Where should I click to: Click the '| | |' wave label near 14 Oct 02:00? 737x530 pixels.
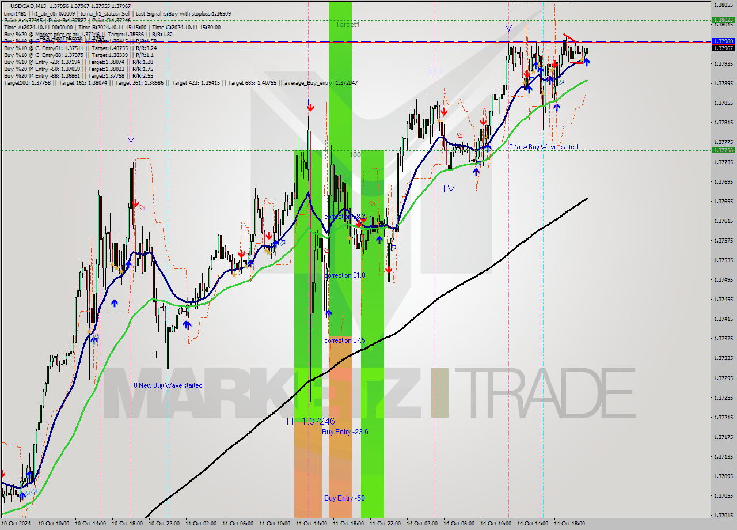coord(435,71)
